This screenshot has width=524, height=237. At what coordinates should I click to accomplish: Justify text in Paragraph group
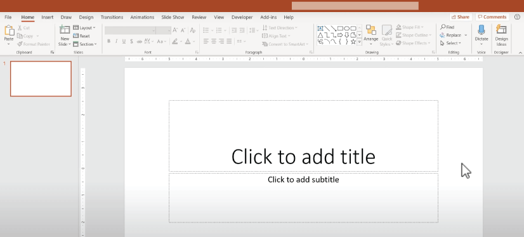click(229, 41)
